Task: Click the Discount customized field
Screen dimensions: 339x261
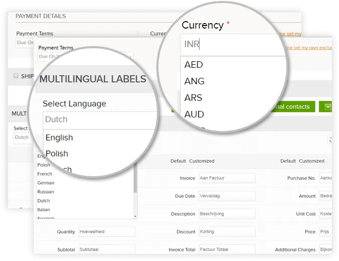Action: [227, 231]
